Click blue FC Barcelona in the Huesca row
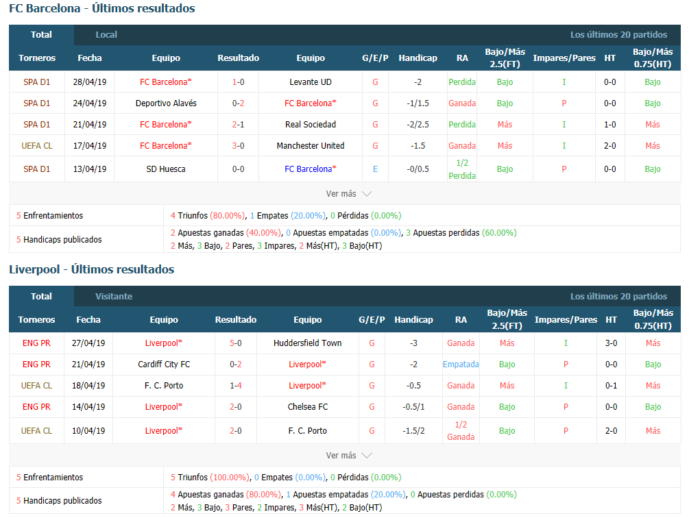The width and height of the screenshot is (689, 518). pyautogui.click(x=311, y=169)
